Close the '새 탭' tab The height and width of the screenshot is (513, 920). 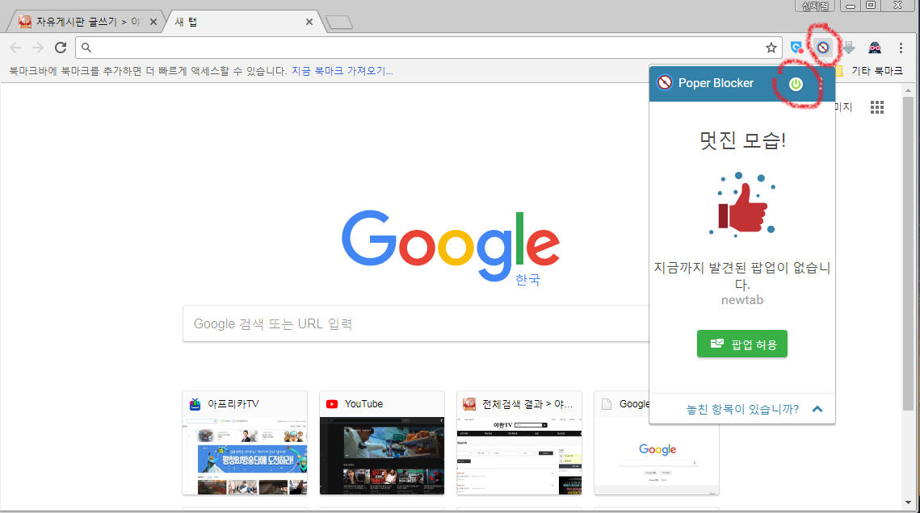309,22
